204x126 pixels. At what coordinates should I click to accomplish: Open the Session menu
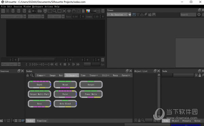point(18,6)
